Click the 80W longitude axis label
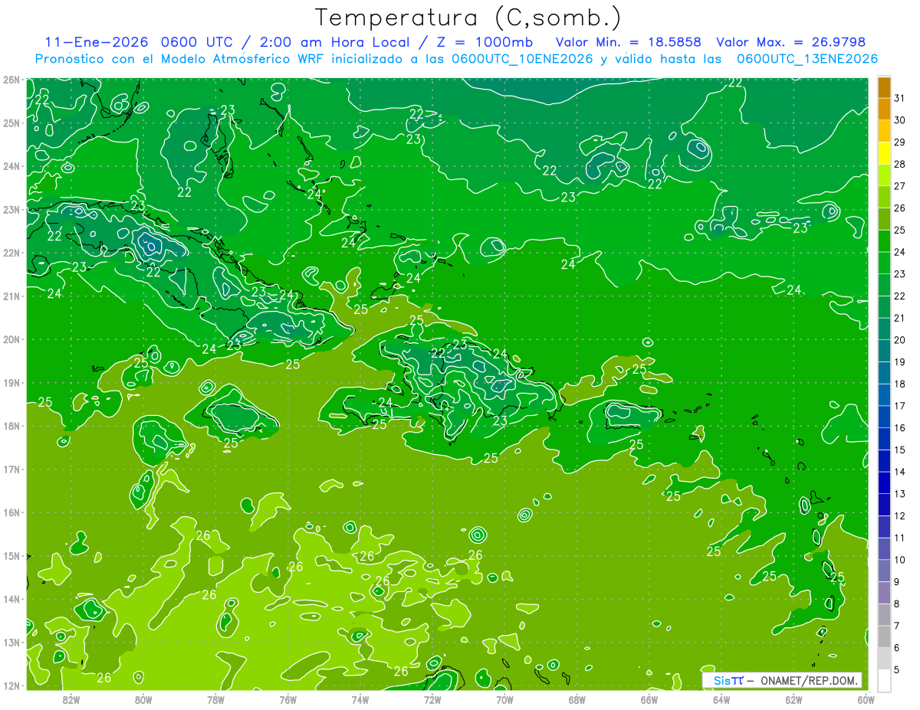920x710 pixels. (x=143, y=700)
